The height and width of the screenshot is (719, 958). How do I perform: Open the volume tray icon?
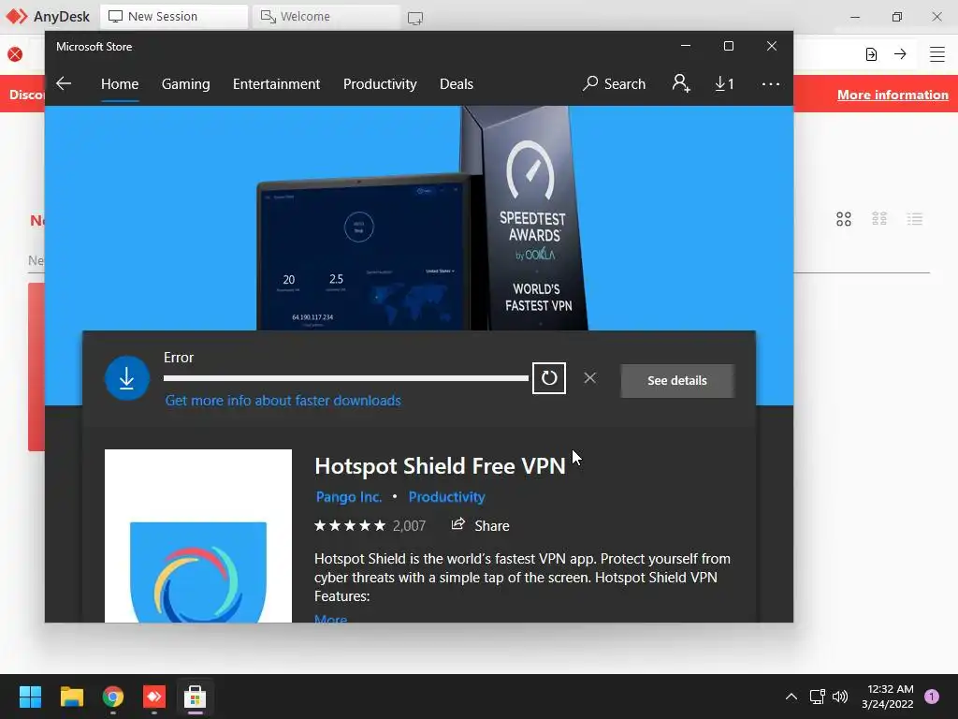[840, 697]
